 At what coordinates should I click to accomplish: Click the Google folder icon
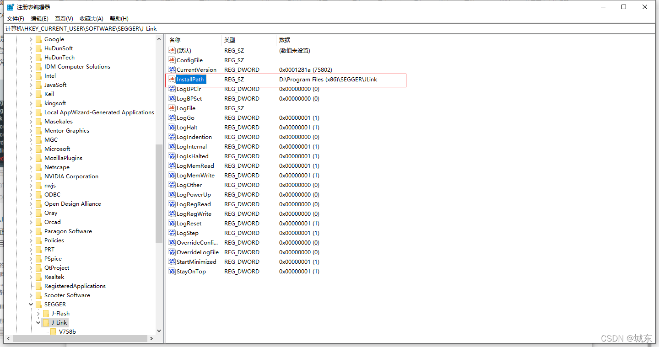[x=38, y=39]
